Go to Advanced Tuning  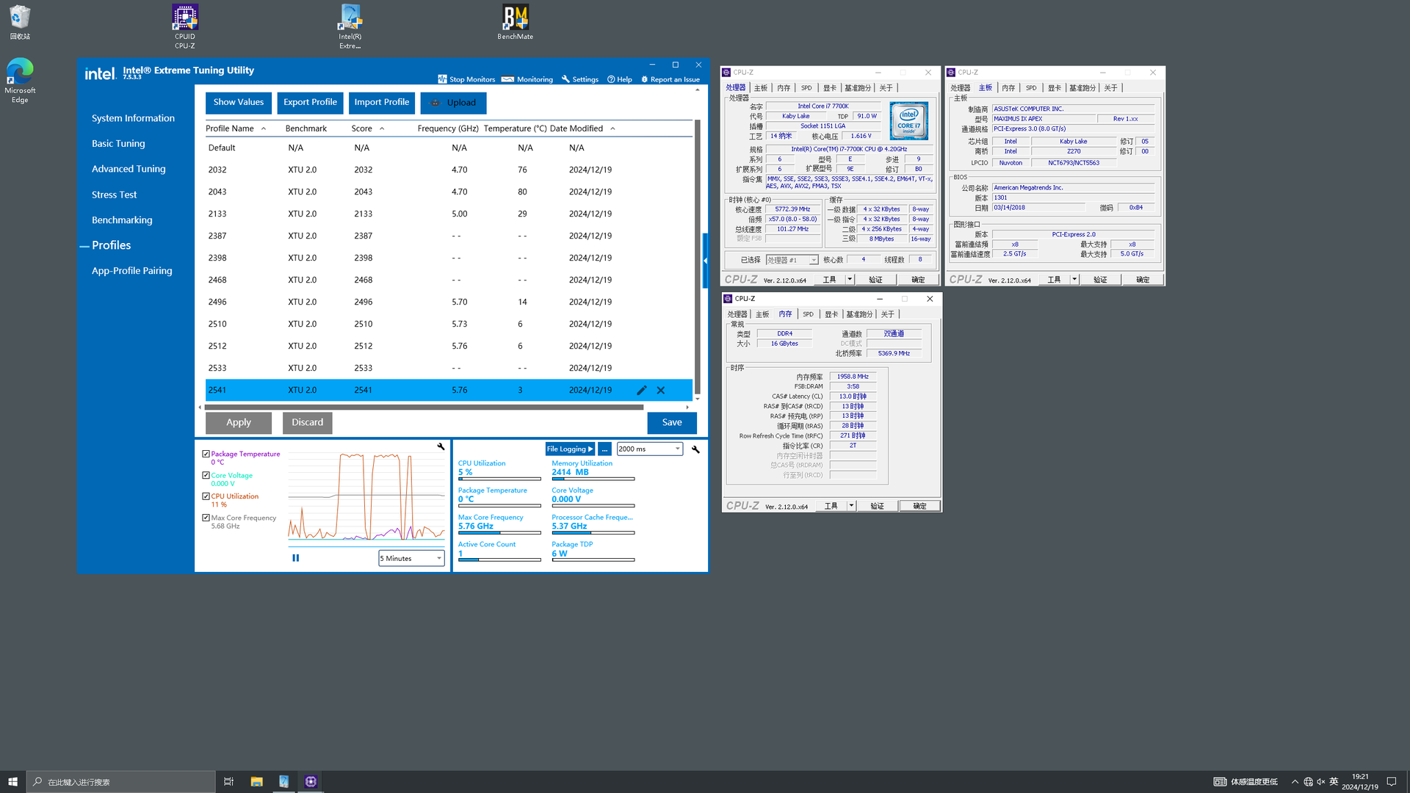pyautogui.click(x=129, y=169)
